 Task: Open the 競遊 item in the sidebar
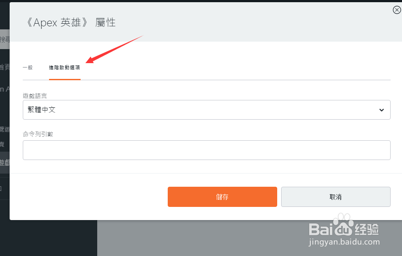5,129
